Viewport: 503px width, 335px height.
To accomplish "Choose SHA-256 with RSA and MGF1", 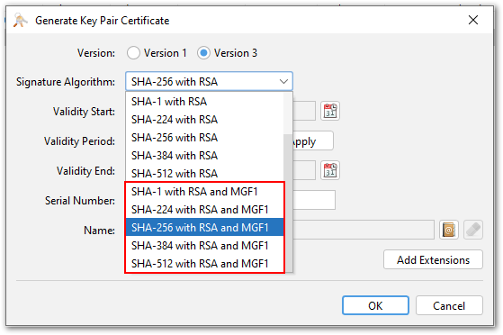I will tap(204, 228).
